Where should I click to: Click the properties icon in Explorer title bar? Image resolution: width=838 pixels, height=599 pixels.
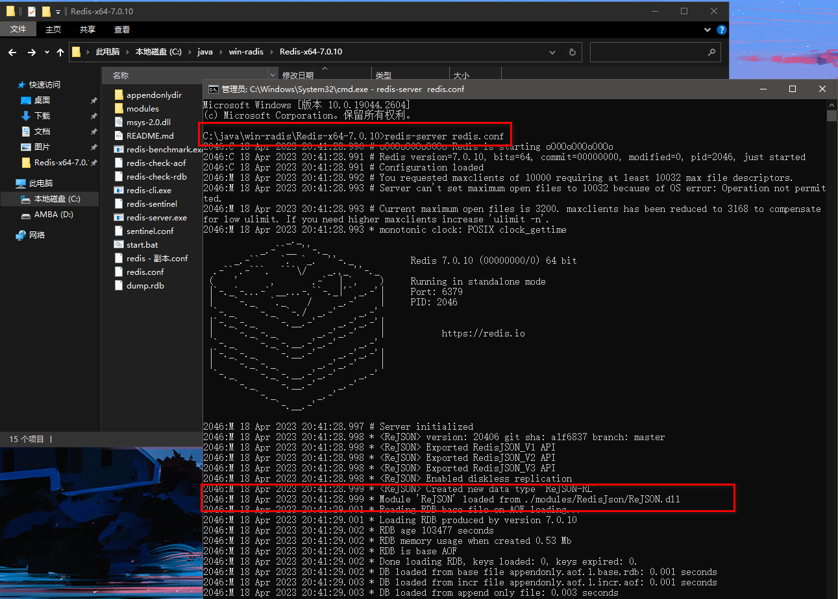(32, 11)
